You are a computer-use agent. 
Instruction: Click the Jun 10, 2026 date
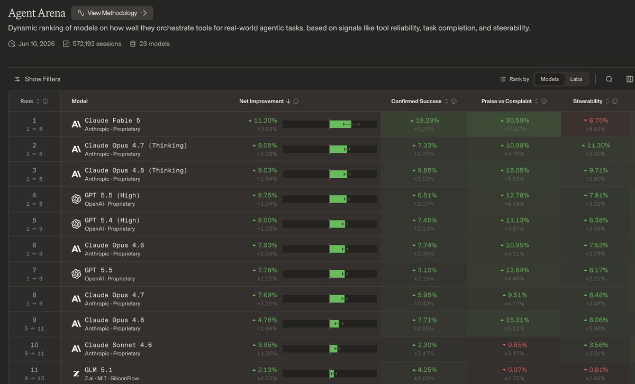[x=36, y=44]
